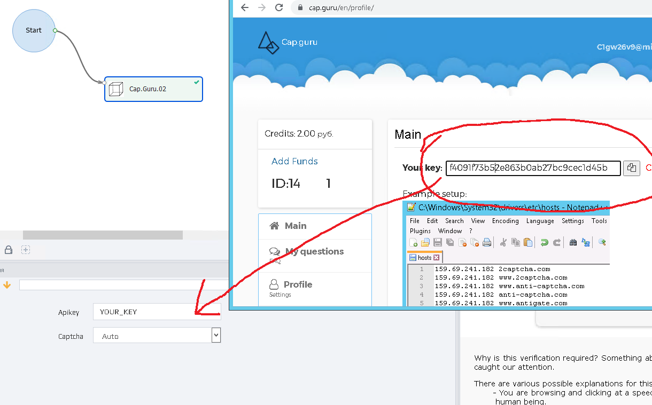The width and height of the screenshot is (652, 405).
Task: Open the File menu in Notepad++
Action: 415,221
